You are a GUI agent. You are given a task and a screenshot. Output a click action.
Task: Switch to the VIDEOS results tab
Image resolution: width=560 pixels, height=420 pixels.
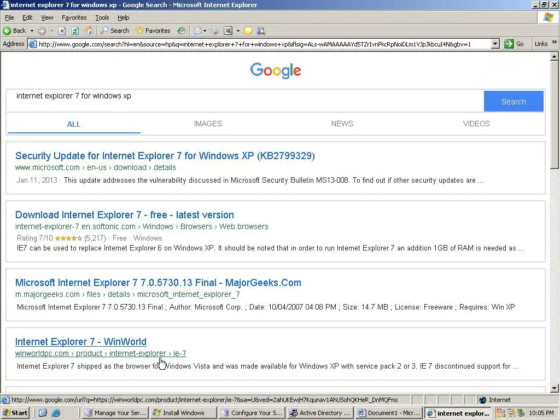coord(476,124)
